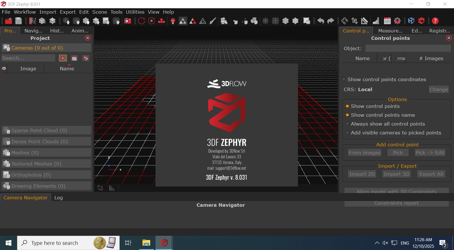Viewport: 454px width, 250px height.
Task: Sort the camera list by Name column
Action: (67, 69)
